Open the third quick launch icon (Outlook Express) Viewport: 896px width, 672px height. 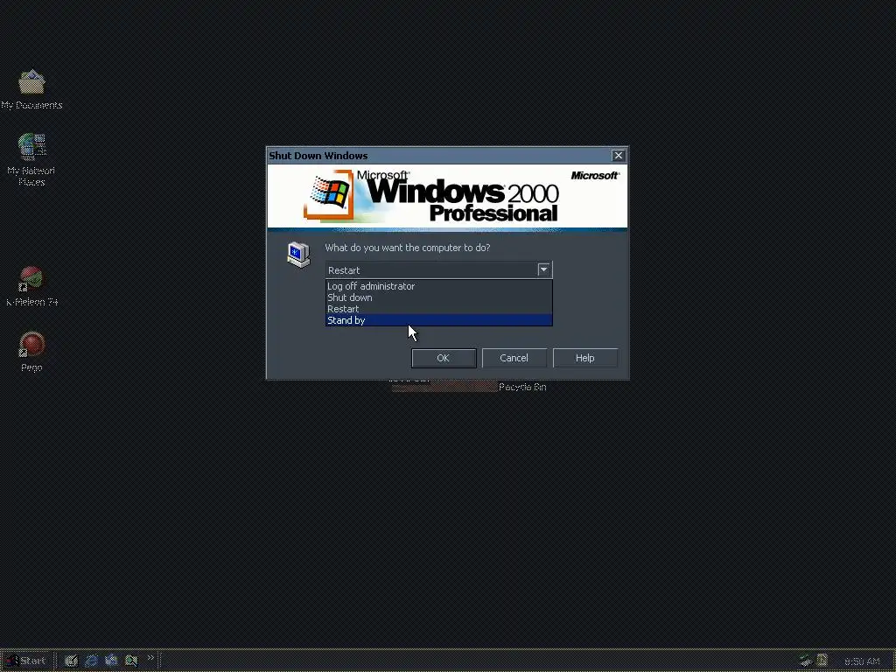click(x=111, y=661)
